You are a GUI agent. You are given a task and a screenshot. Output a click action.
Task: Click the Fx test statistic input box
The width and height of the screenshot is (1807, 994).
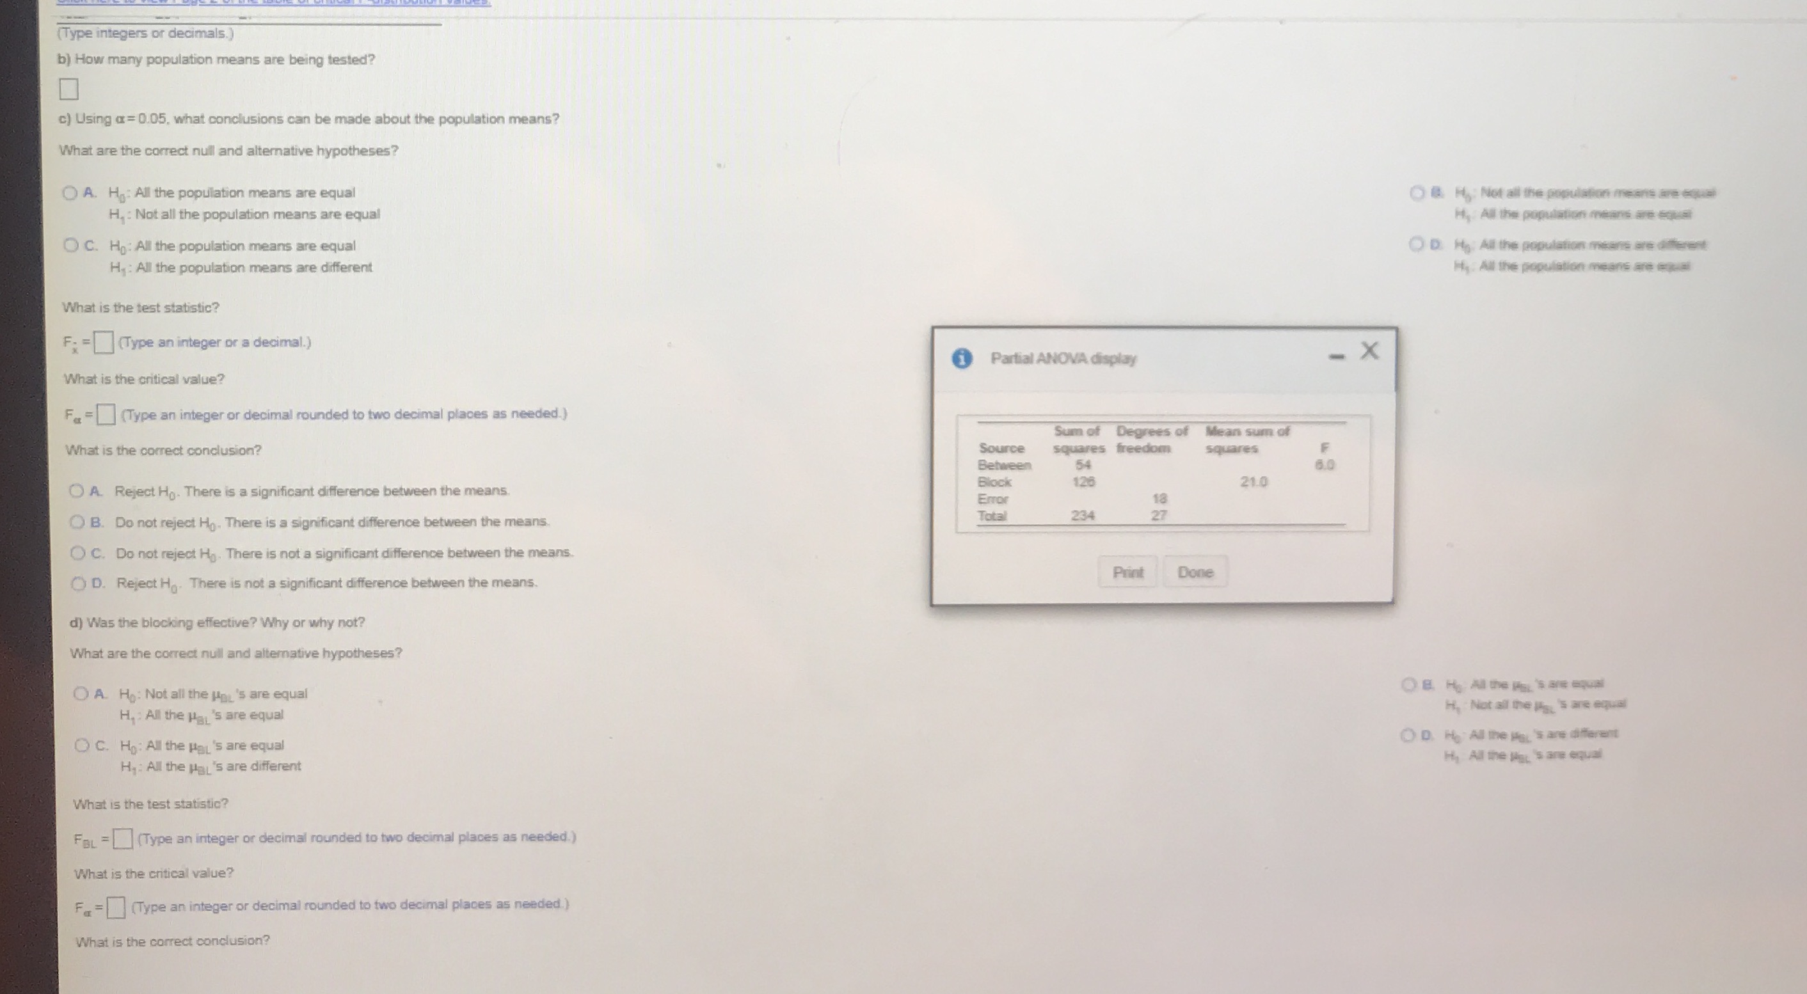104,342
